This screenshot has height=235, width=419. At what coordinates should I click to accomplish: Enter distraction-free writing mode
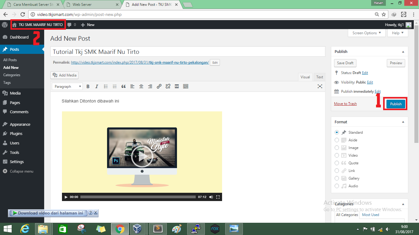pos(320,86)
